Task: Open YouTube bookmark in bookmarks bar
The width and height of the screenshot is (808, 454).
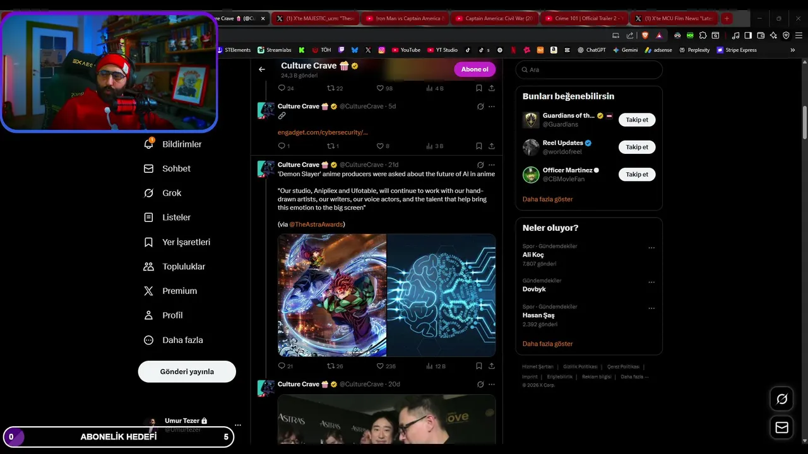Action: point(406,50)
